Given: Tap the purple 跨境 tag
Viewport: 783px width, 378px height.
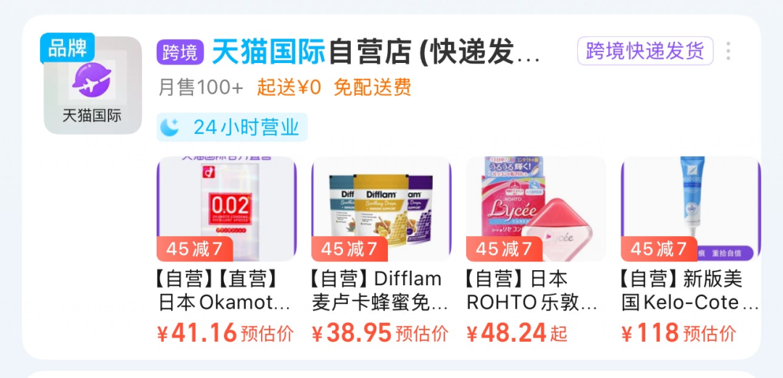Looking at the screenshot, I should click(181, 52).
